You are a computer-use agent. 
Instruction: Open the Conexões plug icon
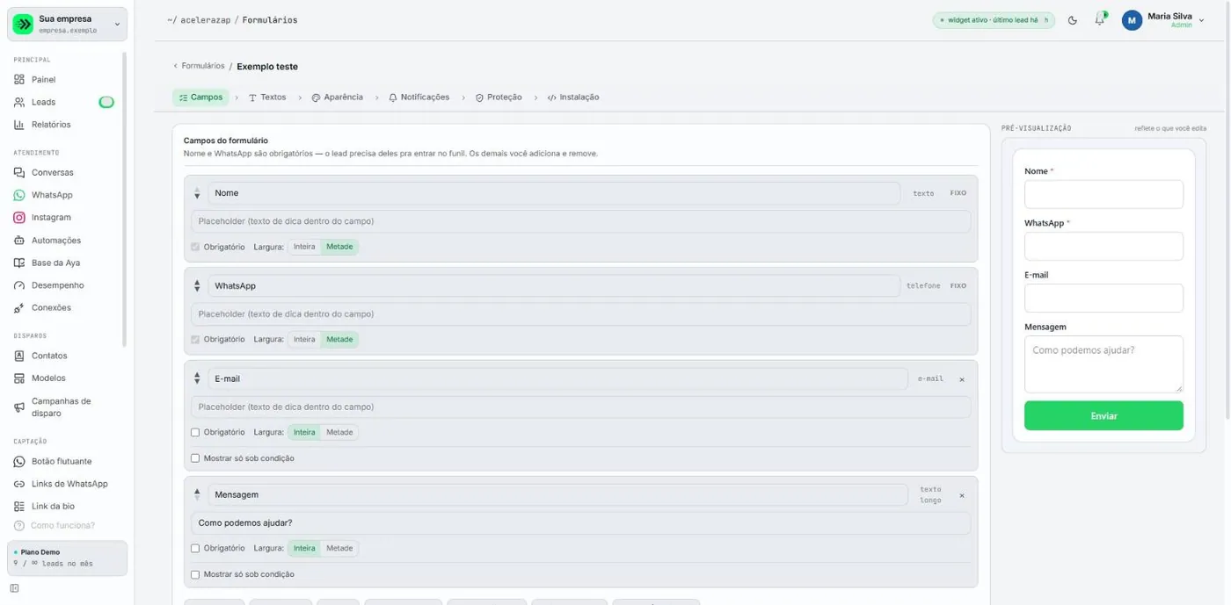(x=19, y=308)
